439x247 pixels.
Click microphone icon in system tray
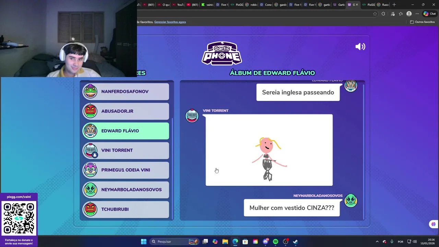click(x=392, y=242)
